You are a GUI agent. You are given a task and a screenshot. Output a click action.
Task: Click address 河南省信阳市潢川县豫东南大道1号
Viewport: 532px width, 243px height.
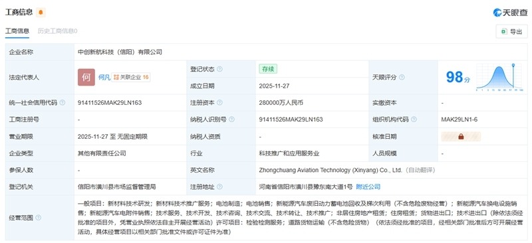tap(306, 187)
